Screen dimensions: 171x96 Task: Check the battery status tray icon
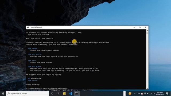148,94
